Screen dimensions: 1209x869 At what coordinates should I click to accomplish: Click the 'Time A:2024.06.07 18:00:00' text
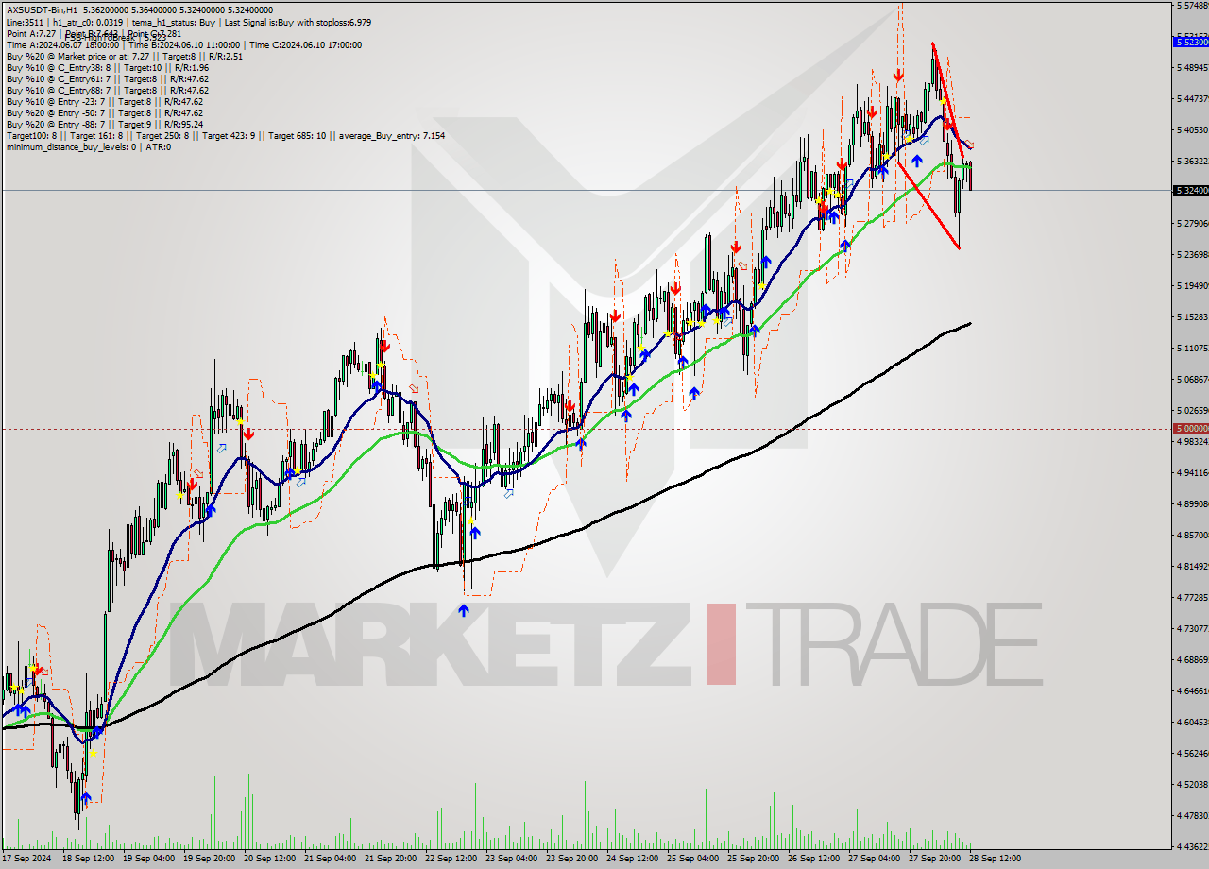62,44
